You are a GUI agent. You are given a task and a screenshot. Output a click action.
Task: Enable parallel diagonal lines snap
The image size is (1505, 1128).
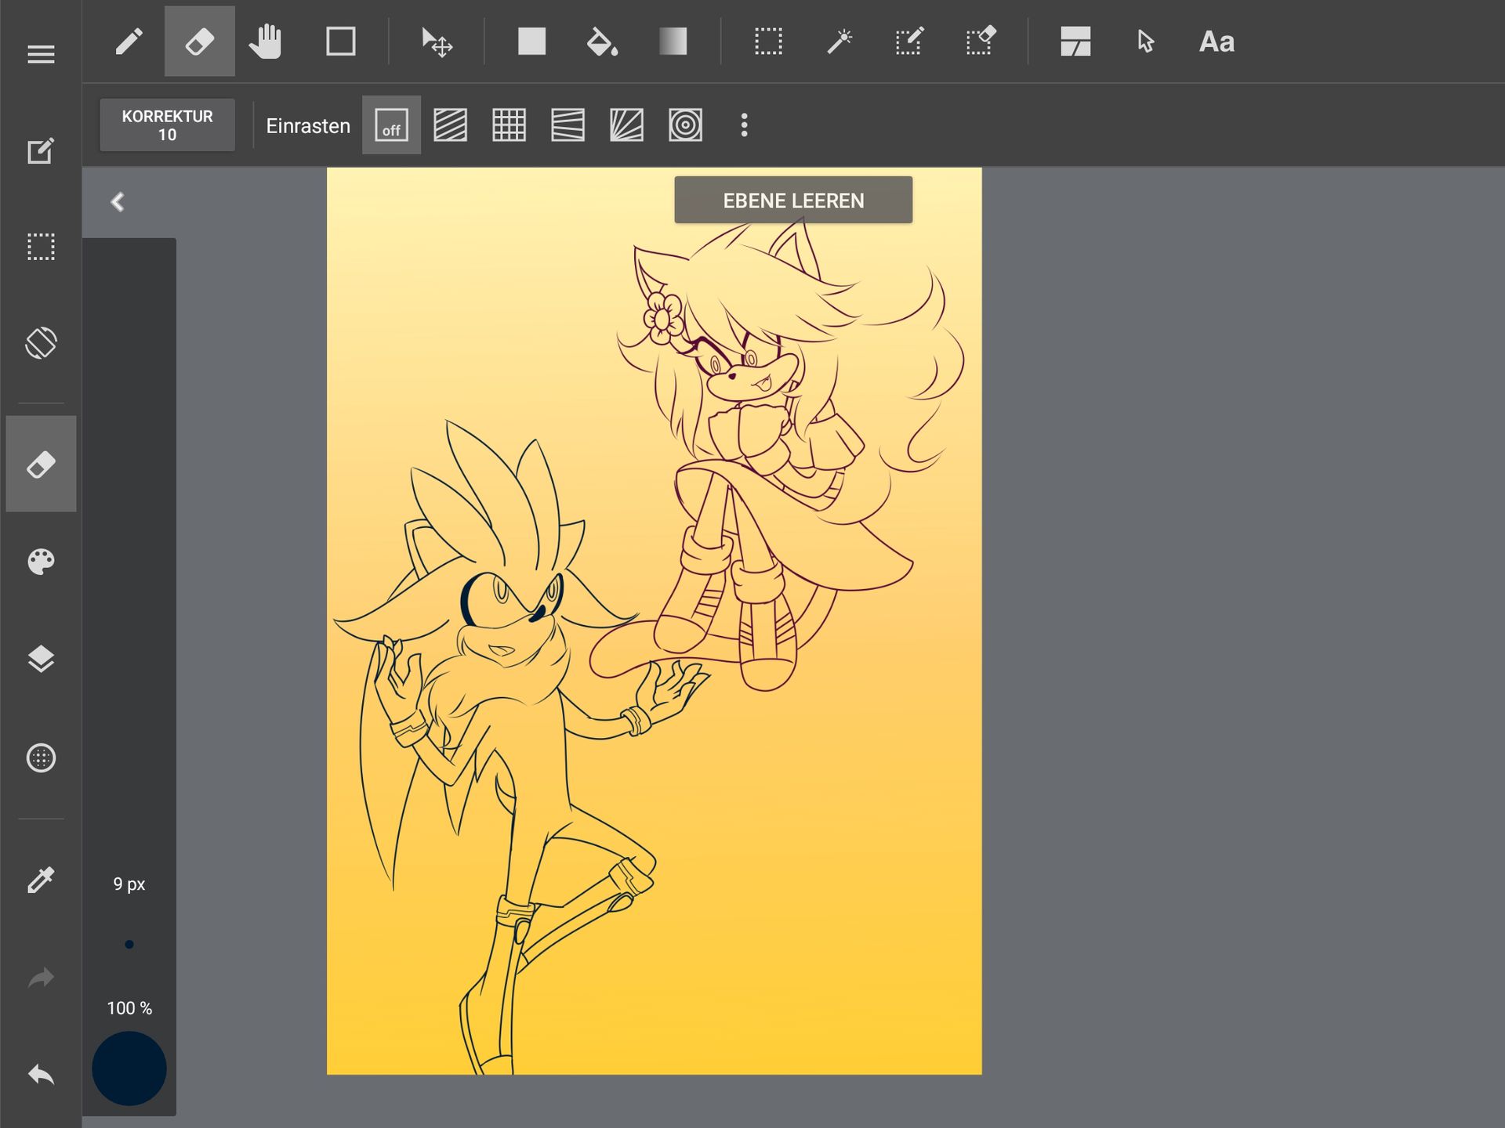(450, 125)
